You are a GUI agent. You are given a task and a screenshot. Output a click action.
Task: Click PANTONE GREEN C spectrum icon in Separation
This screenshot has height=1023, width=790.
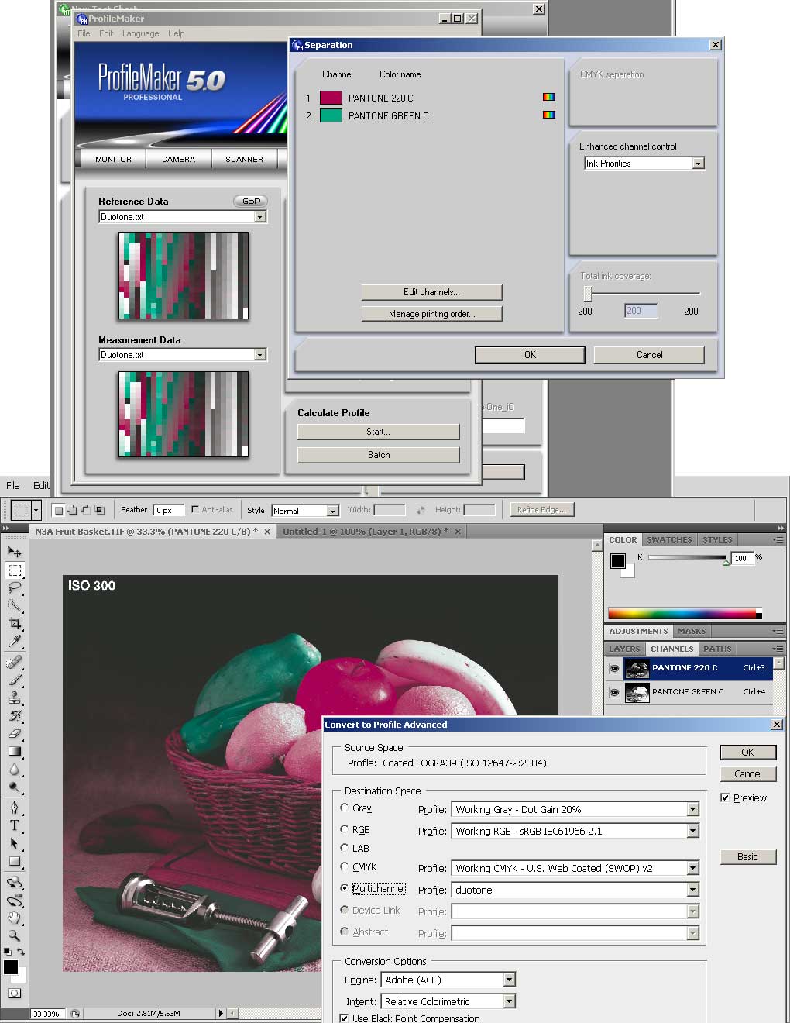(x=549, y=115)
